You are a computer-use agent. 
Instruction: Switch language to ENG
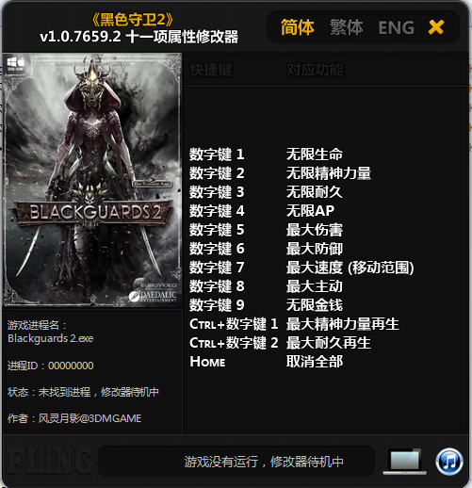pyautogui.click(x=396, y=27)
